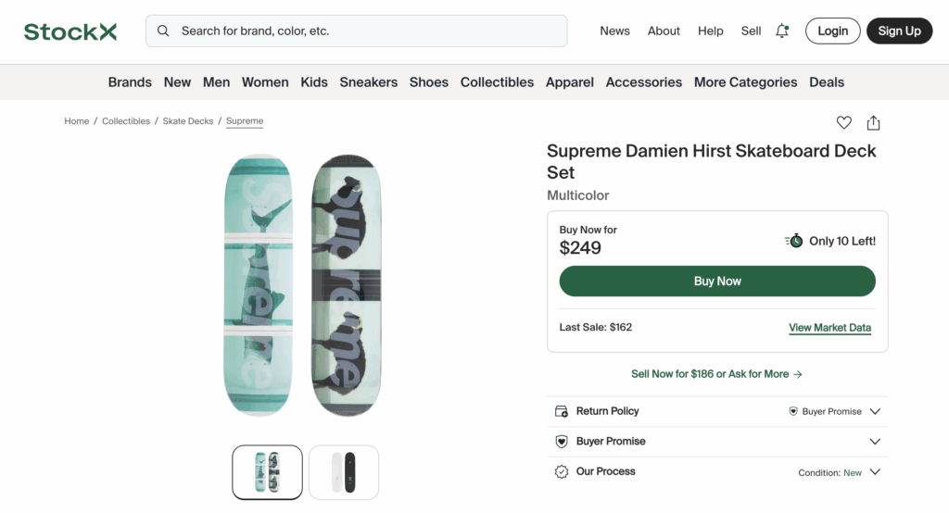Click the StockX logo
The width and height of the screenshot is (949, 513).
click(70, 31)
